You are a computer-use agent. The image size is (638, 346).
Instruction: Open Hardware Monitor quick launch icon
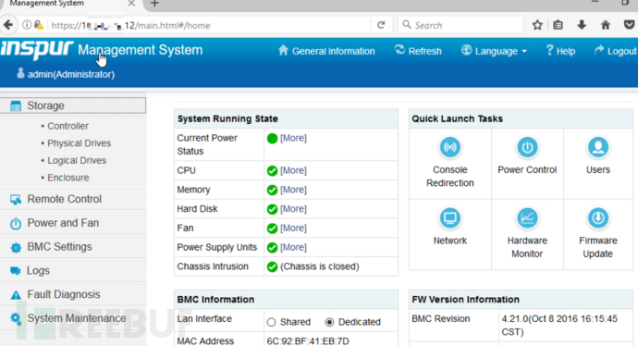(527, 218)
